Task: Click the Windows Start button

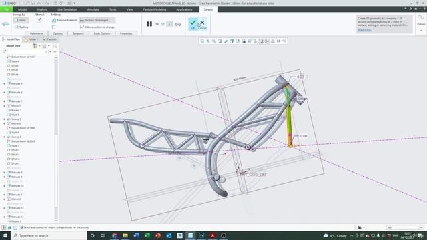Action: click(5, 235)
